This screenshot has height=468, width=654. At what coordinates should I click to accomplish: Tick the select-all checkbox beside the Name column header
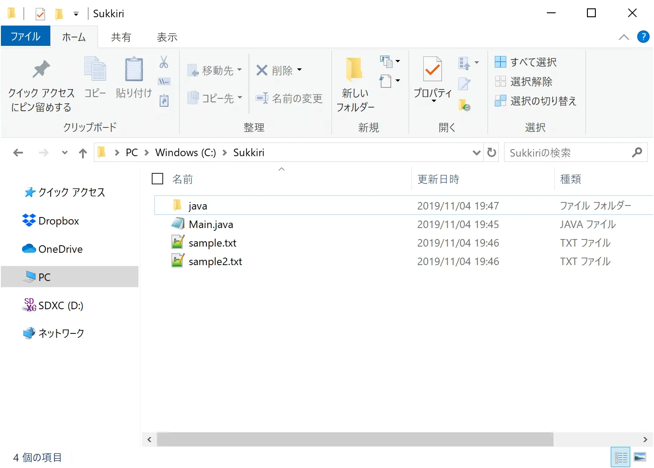157,179
